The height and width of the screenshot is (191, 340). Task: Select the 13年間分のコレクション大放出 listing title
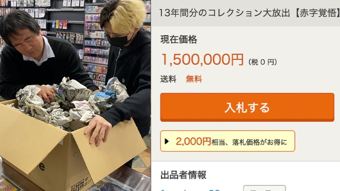(x=225, y=13)
